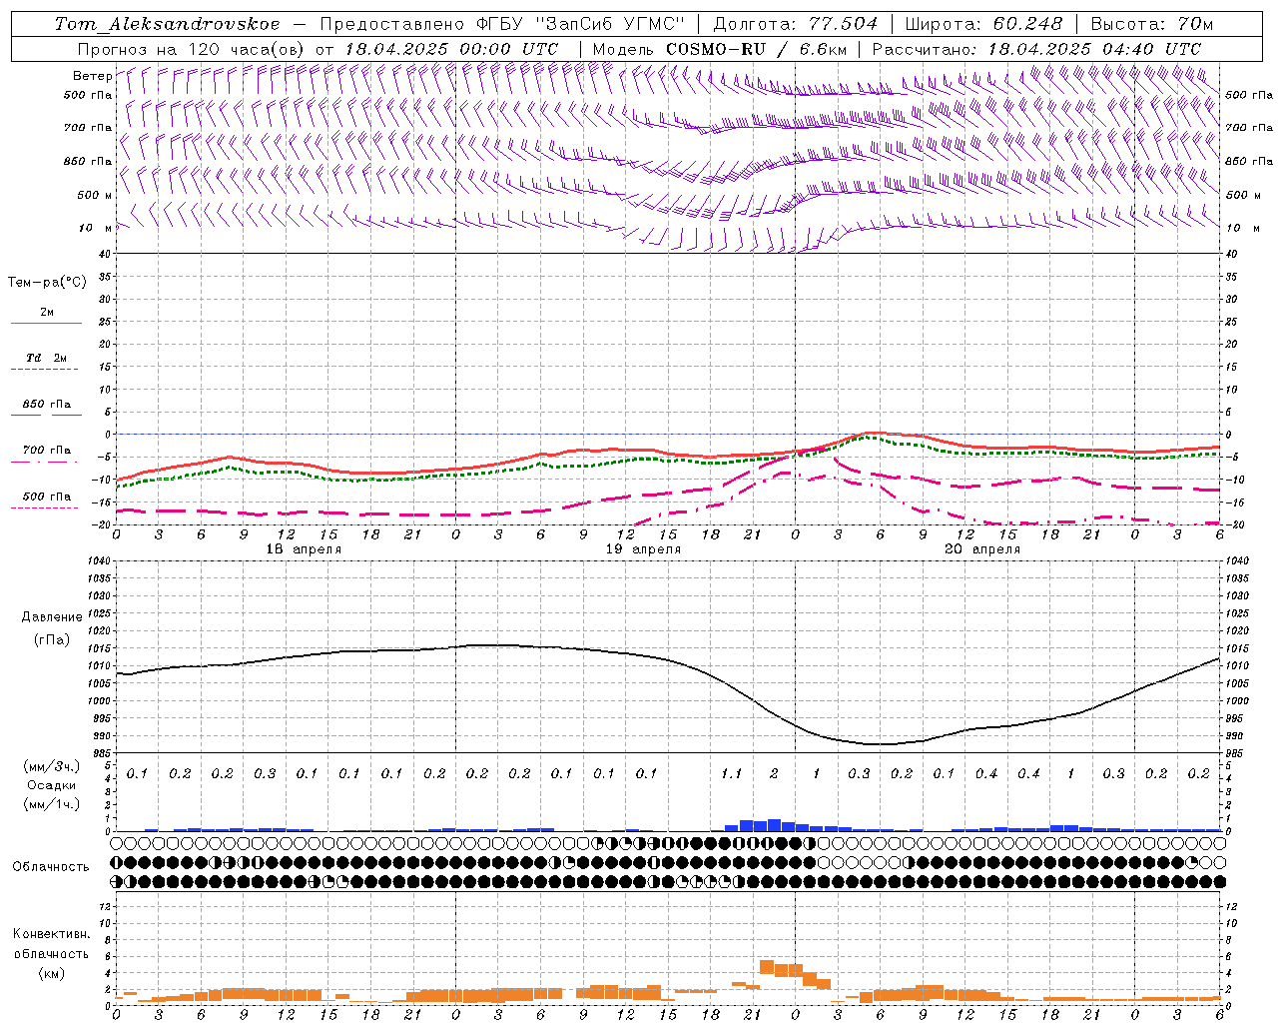This screenshot has height=1023, width=1278.
Task: Select the Долгота: 77.504 longitude value
Action: pos(796,23)
